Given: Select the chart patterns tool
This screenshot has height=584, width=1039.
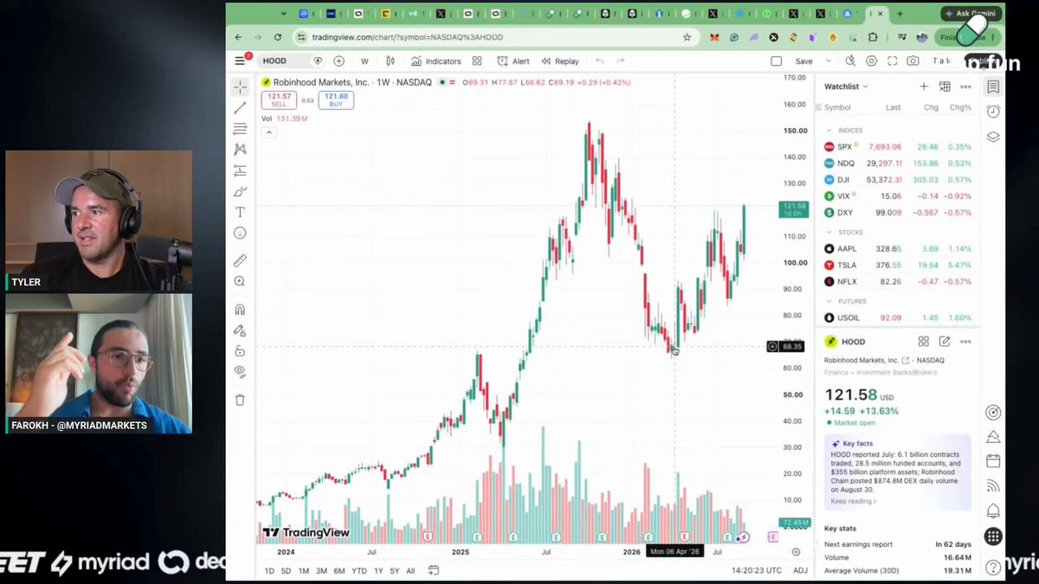Looking at the screenshot, I should (x=240, y=150).
